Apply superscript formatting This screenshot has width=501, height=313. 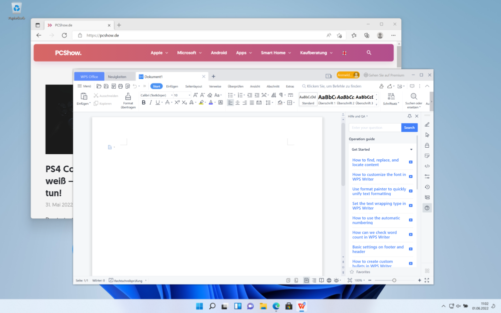[177, 103]
